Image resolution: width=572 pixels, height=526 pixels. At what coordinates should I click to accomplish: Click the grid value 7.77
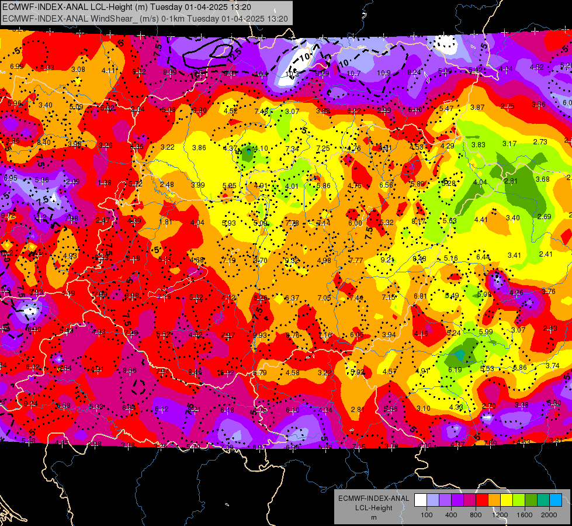point(356,260)
